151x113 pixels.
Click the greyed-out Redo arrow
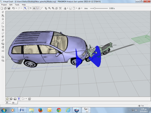tap(19, 8)
